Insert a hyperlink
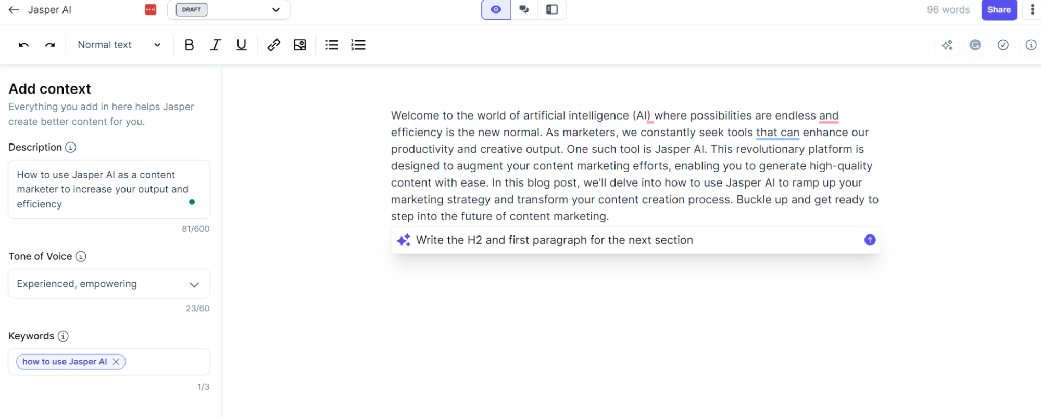The image size is (1041, 419). coord(274,45)
